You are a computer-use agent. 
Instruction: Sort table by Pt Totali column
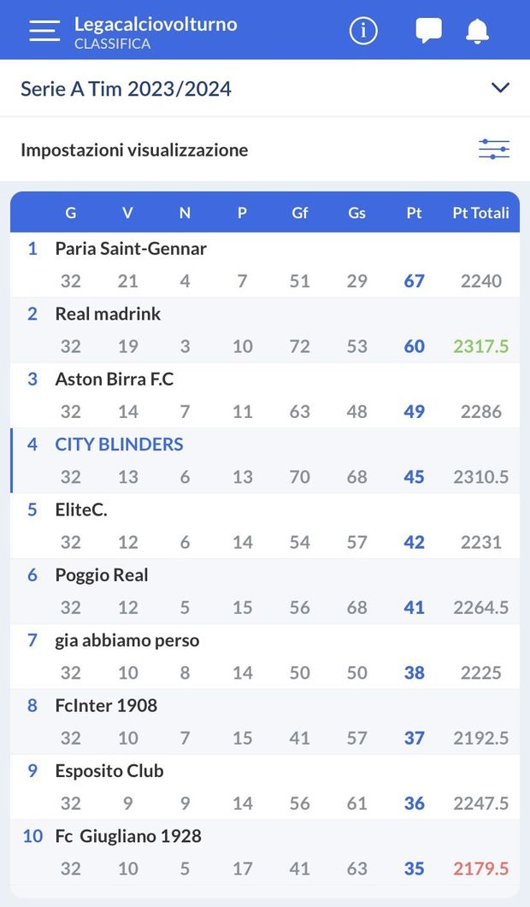tap(480, 213)
